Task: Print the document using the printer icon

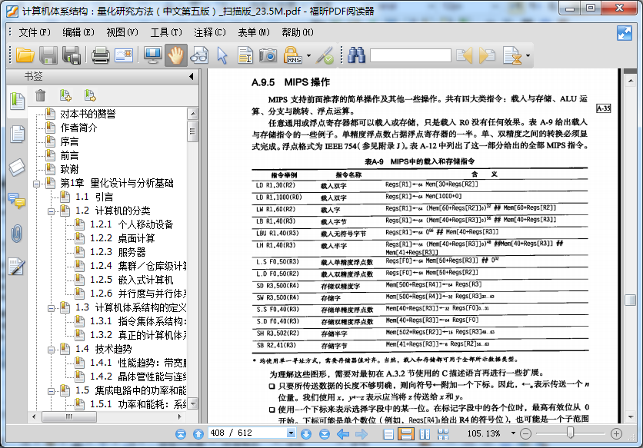Action: point(100,55)
